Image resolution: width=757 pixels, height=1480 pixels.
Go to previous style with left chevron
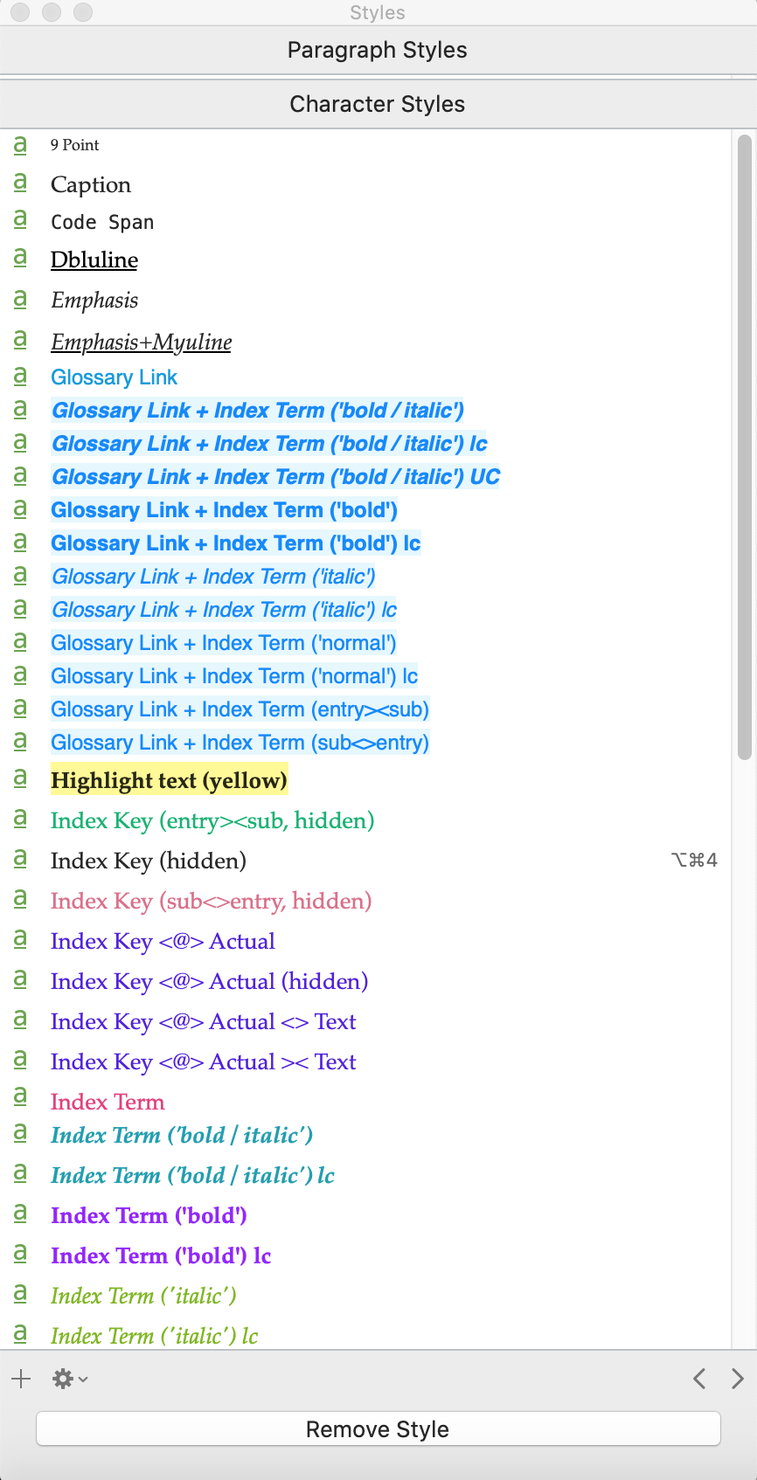[x=699, y=1379]
